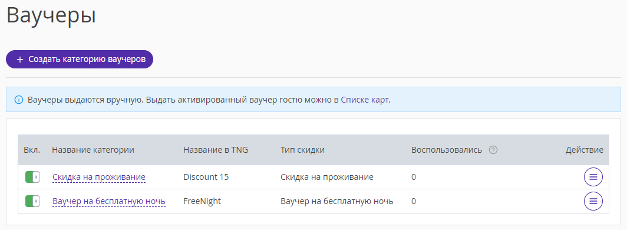Click the Название в TNG column header

coord(216,150)
